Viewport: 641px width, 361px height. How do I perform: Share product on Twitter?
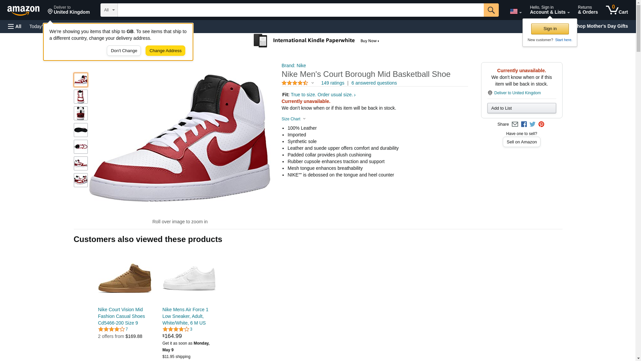(x=532, y=124)
